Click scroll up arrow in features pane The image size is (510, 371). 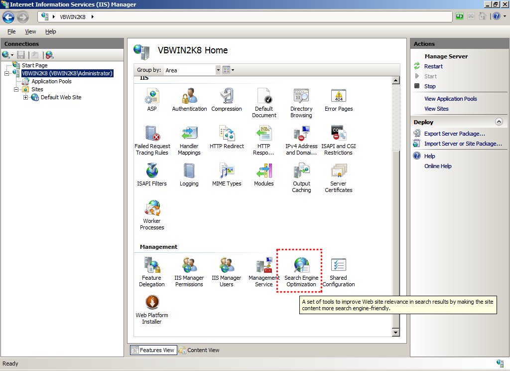[395, 80]
